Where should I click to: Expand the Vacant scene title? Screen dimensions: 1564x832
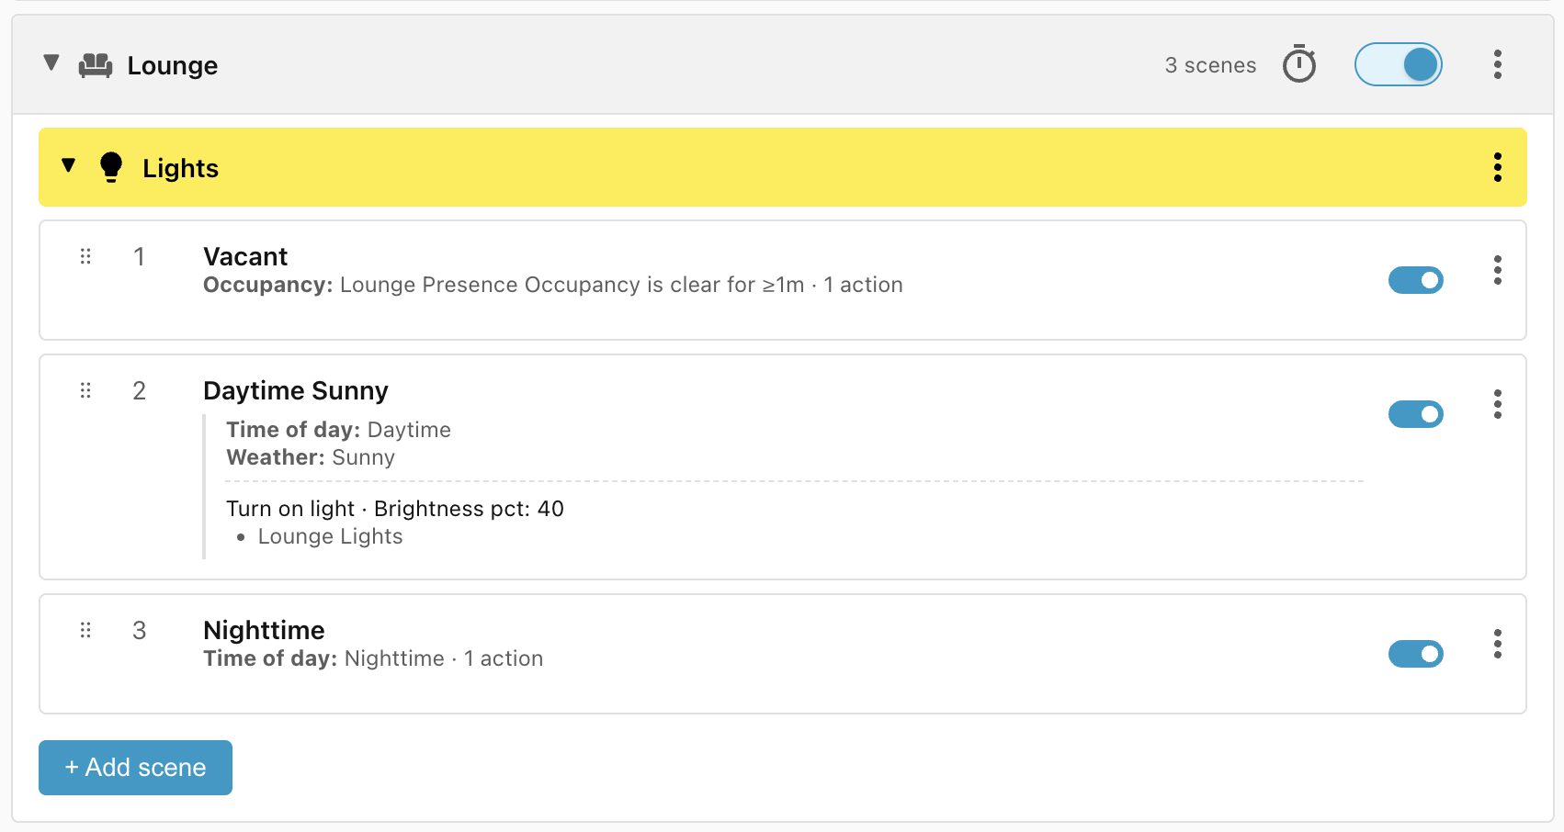tap(245, 256)
